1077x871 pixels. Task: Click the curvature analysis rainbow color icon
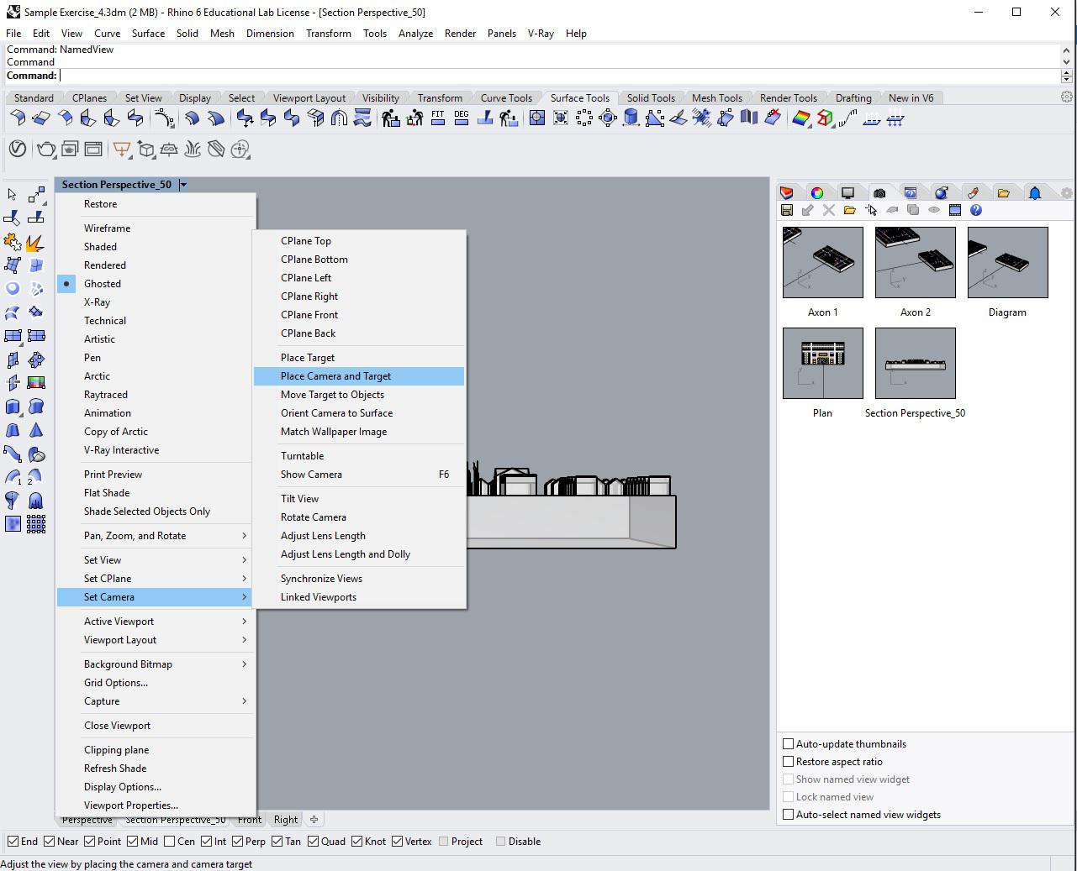coord(801,118)
